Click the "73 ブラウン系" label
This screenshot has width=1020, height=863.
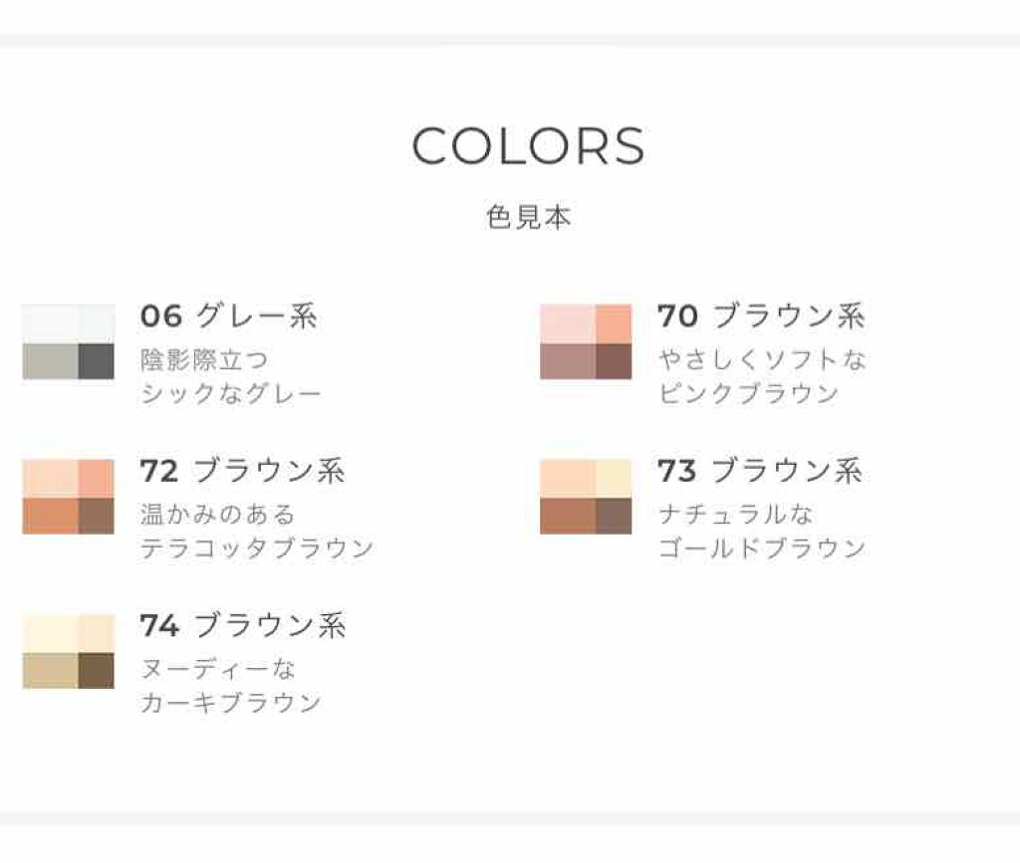[760, 471]
